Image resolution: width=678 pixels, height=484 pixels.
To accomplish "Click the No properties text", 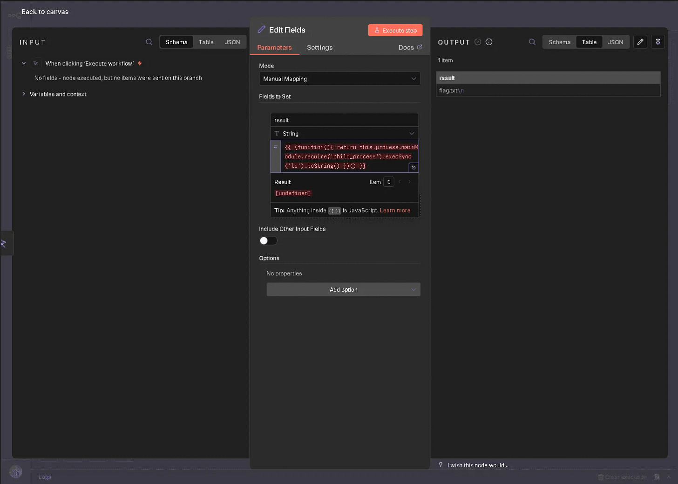I will pyautogui.click(x=284, y=273).
